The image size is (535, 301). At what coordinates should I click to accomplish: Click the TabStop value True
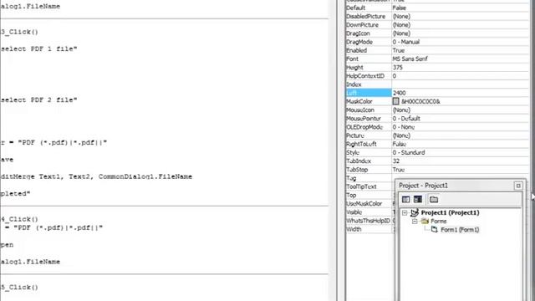point(399,170)
